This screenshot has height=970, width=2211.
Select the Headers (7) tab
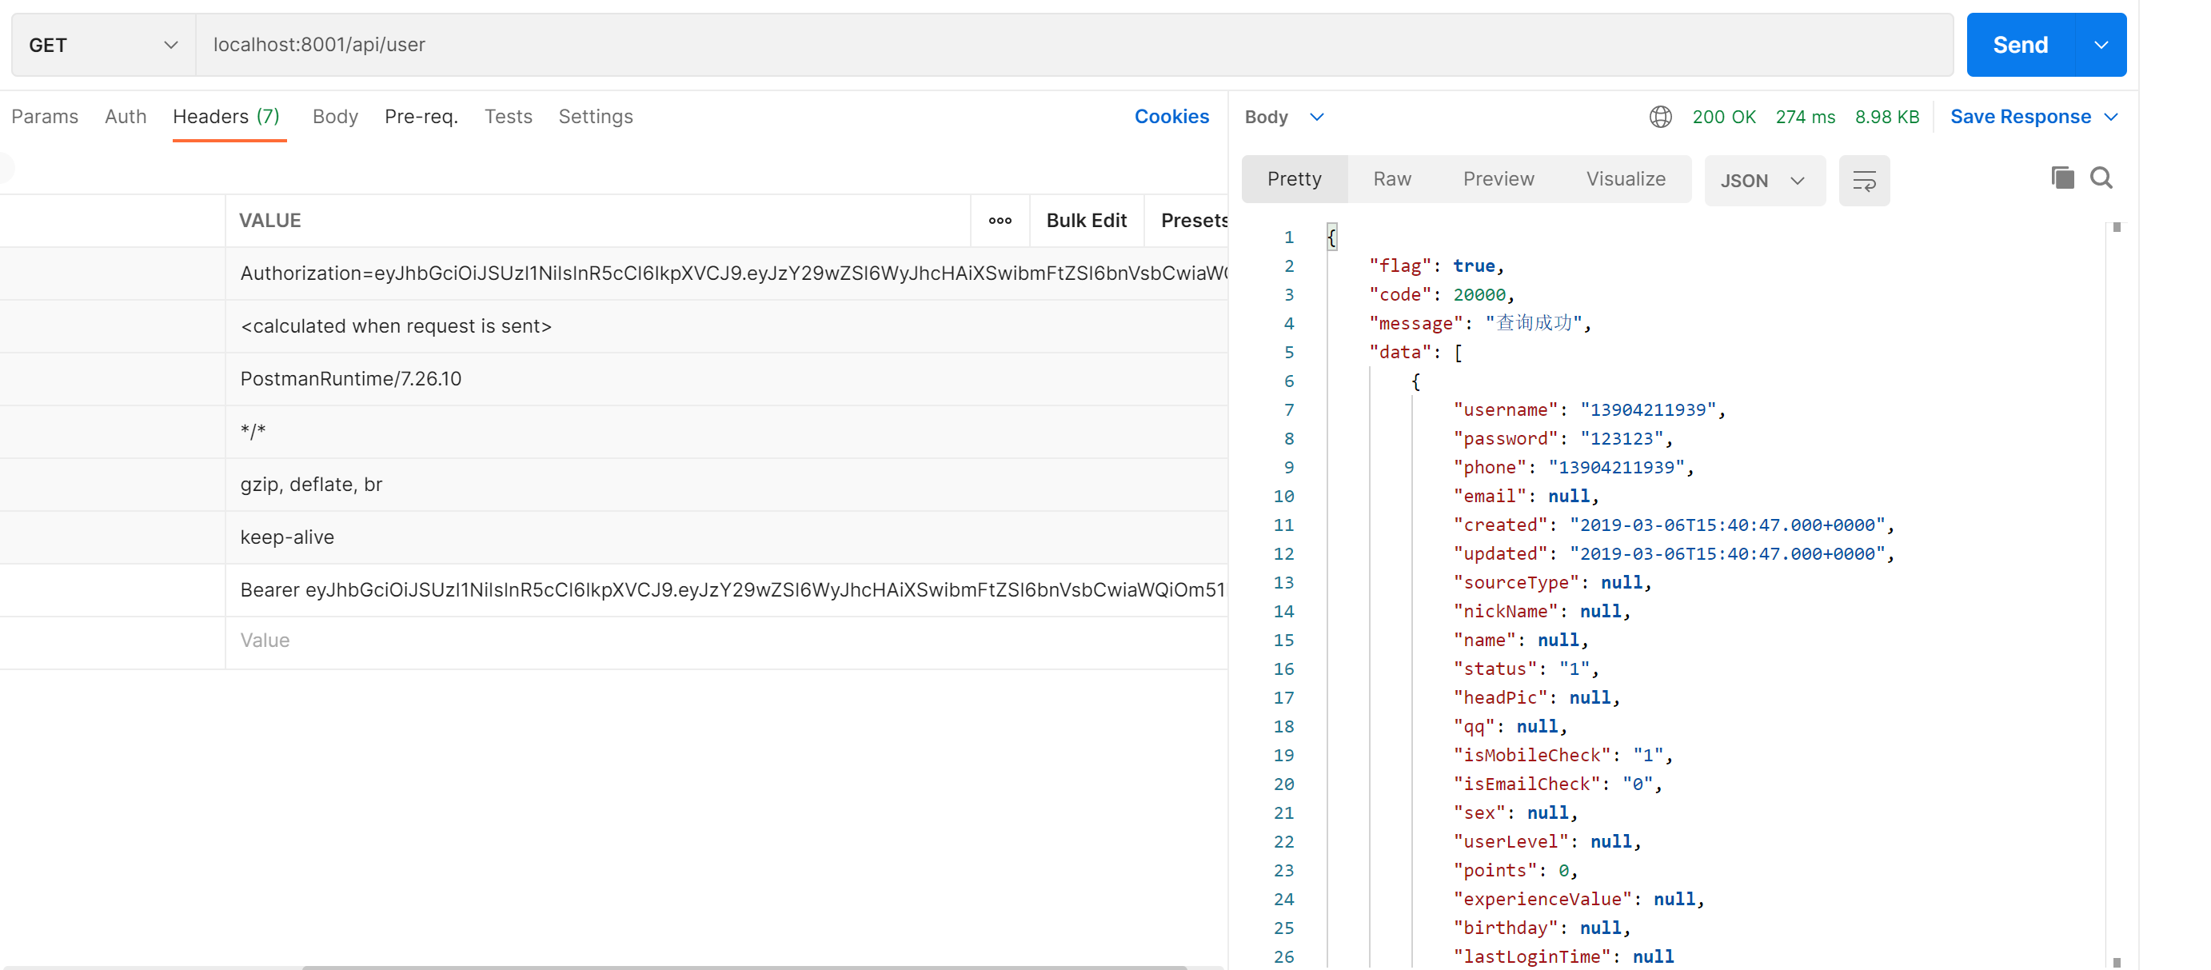coord(226,117)
